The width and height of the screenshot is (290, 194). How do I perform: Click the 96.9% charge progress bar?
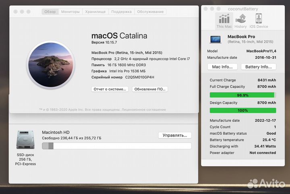click(243, 95)
